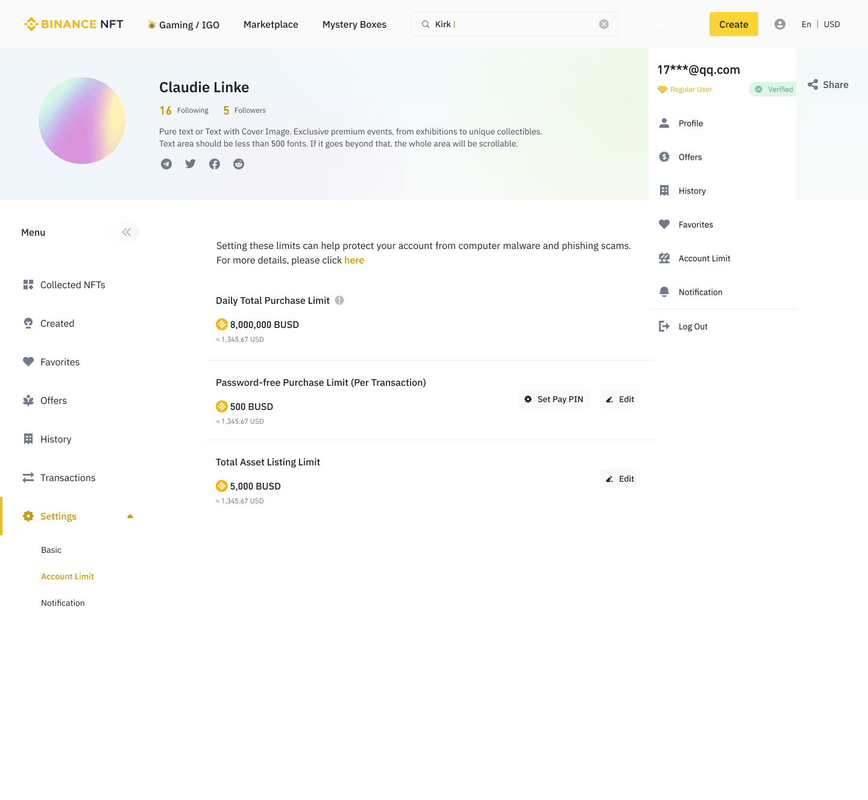
Task: Select Account Limit in Settings submenu
Action: pyautogui.click(x=68, y=576)
